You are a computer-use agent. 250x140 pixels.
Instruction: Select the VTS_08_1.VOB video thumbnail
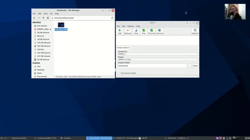(61, 25)
